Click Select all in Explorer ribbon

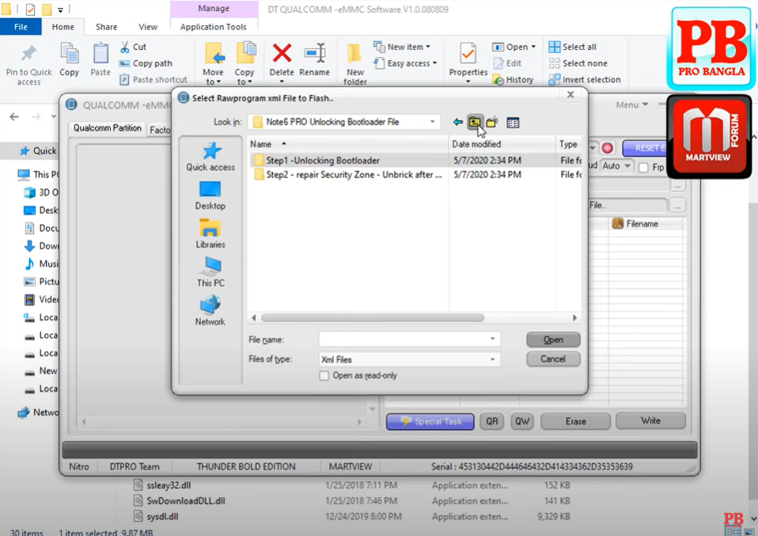point(572,47)
